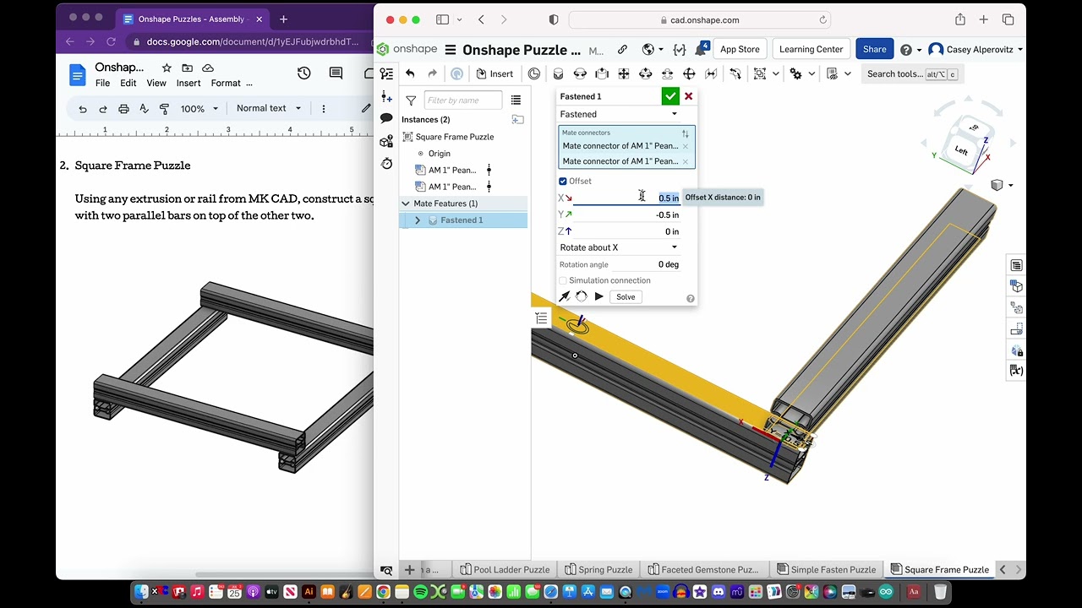Click the Slider mate tool in toolbar
Viewport: 1082px width, 608px height.
pyautogui.click(x=602, y=73)
